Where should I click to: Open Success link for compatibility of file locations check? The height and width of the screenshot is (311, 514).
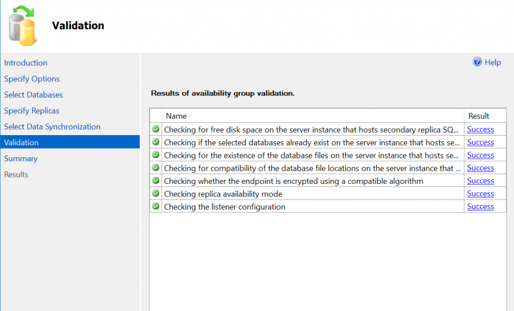tap(480, 168)
